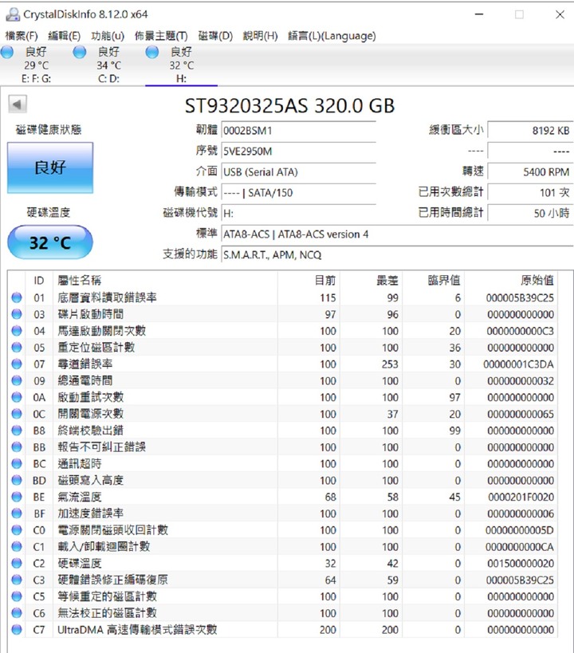Click the status circle of disk H:

point(152,52)
